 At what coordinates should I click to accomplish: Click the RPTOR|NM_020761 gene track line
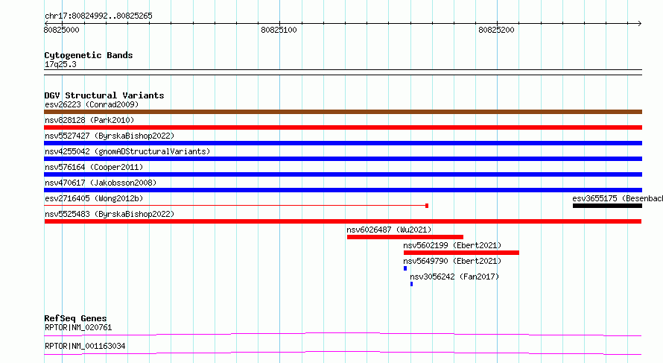(343, 334)
